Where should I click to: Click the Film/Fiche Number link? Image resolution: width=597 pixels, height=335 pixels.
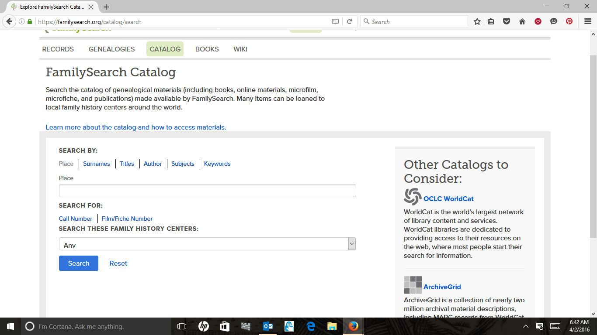127,219
